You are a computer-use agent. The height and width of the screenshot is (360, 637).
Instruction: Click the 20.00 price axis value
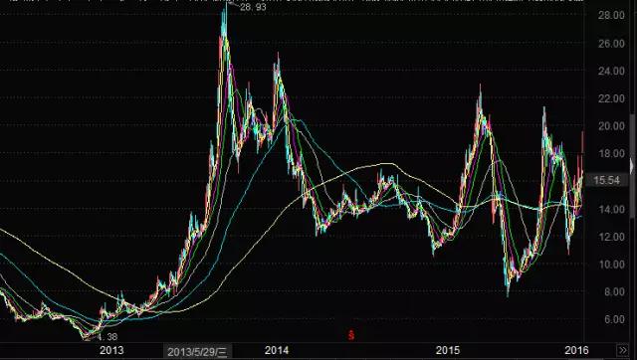pos(611,126)
